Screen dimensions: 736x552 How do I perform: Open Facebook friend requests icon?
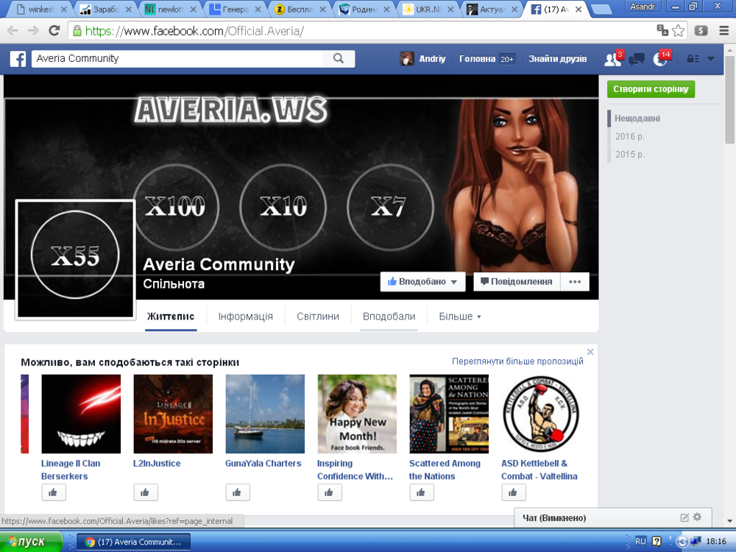pyautogui.click(x=612, y=60)
